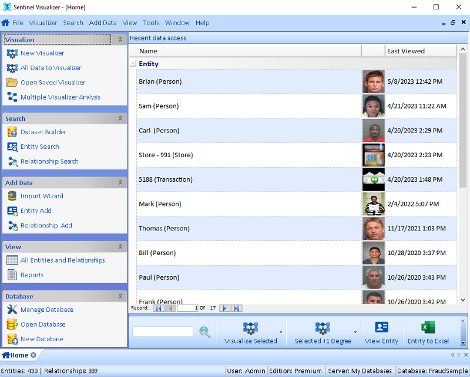The width and height of the screenshot is (470, 377).
Task: Select the Home tab
Action: (x=16, y=355)
